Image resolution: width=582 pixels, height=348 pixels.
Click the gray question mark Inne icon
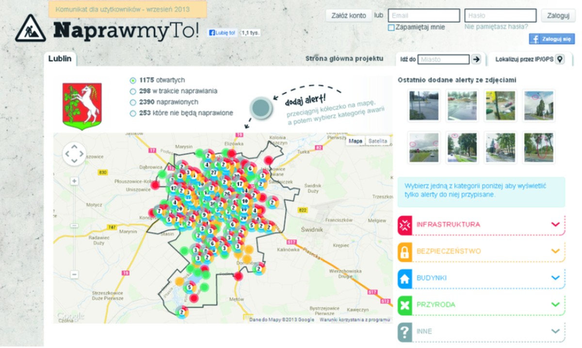click(404, 332)
